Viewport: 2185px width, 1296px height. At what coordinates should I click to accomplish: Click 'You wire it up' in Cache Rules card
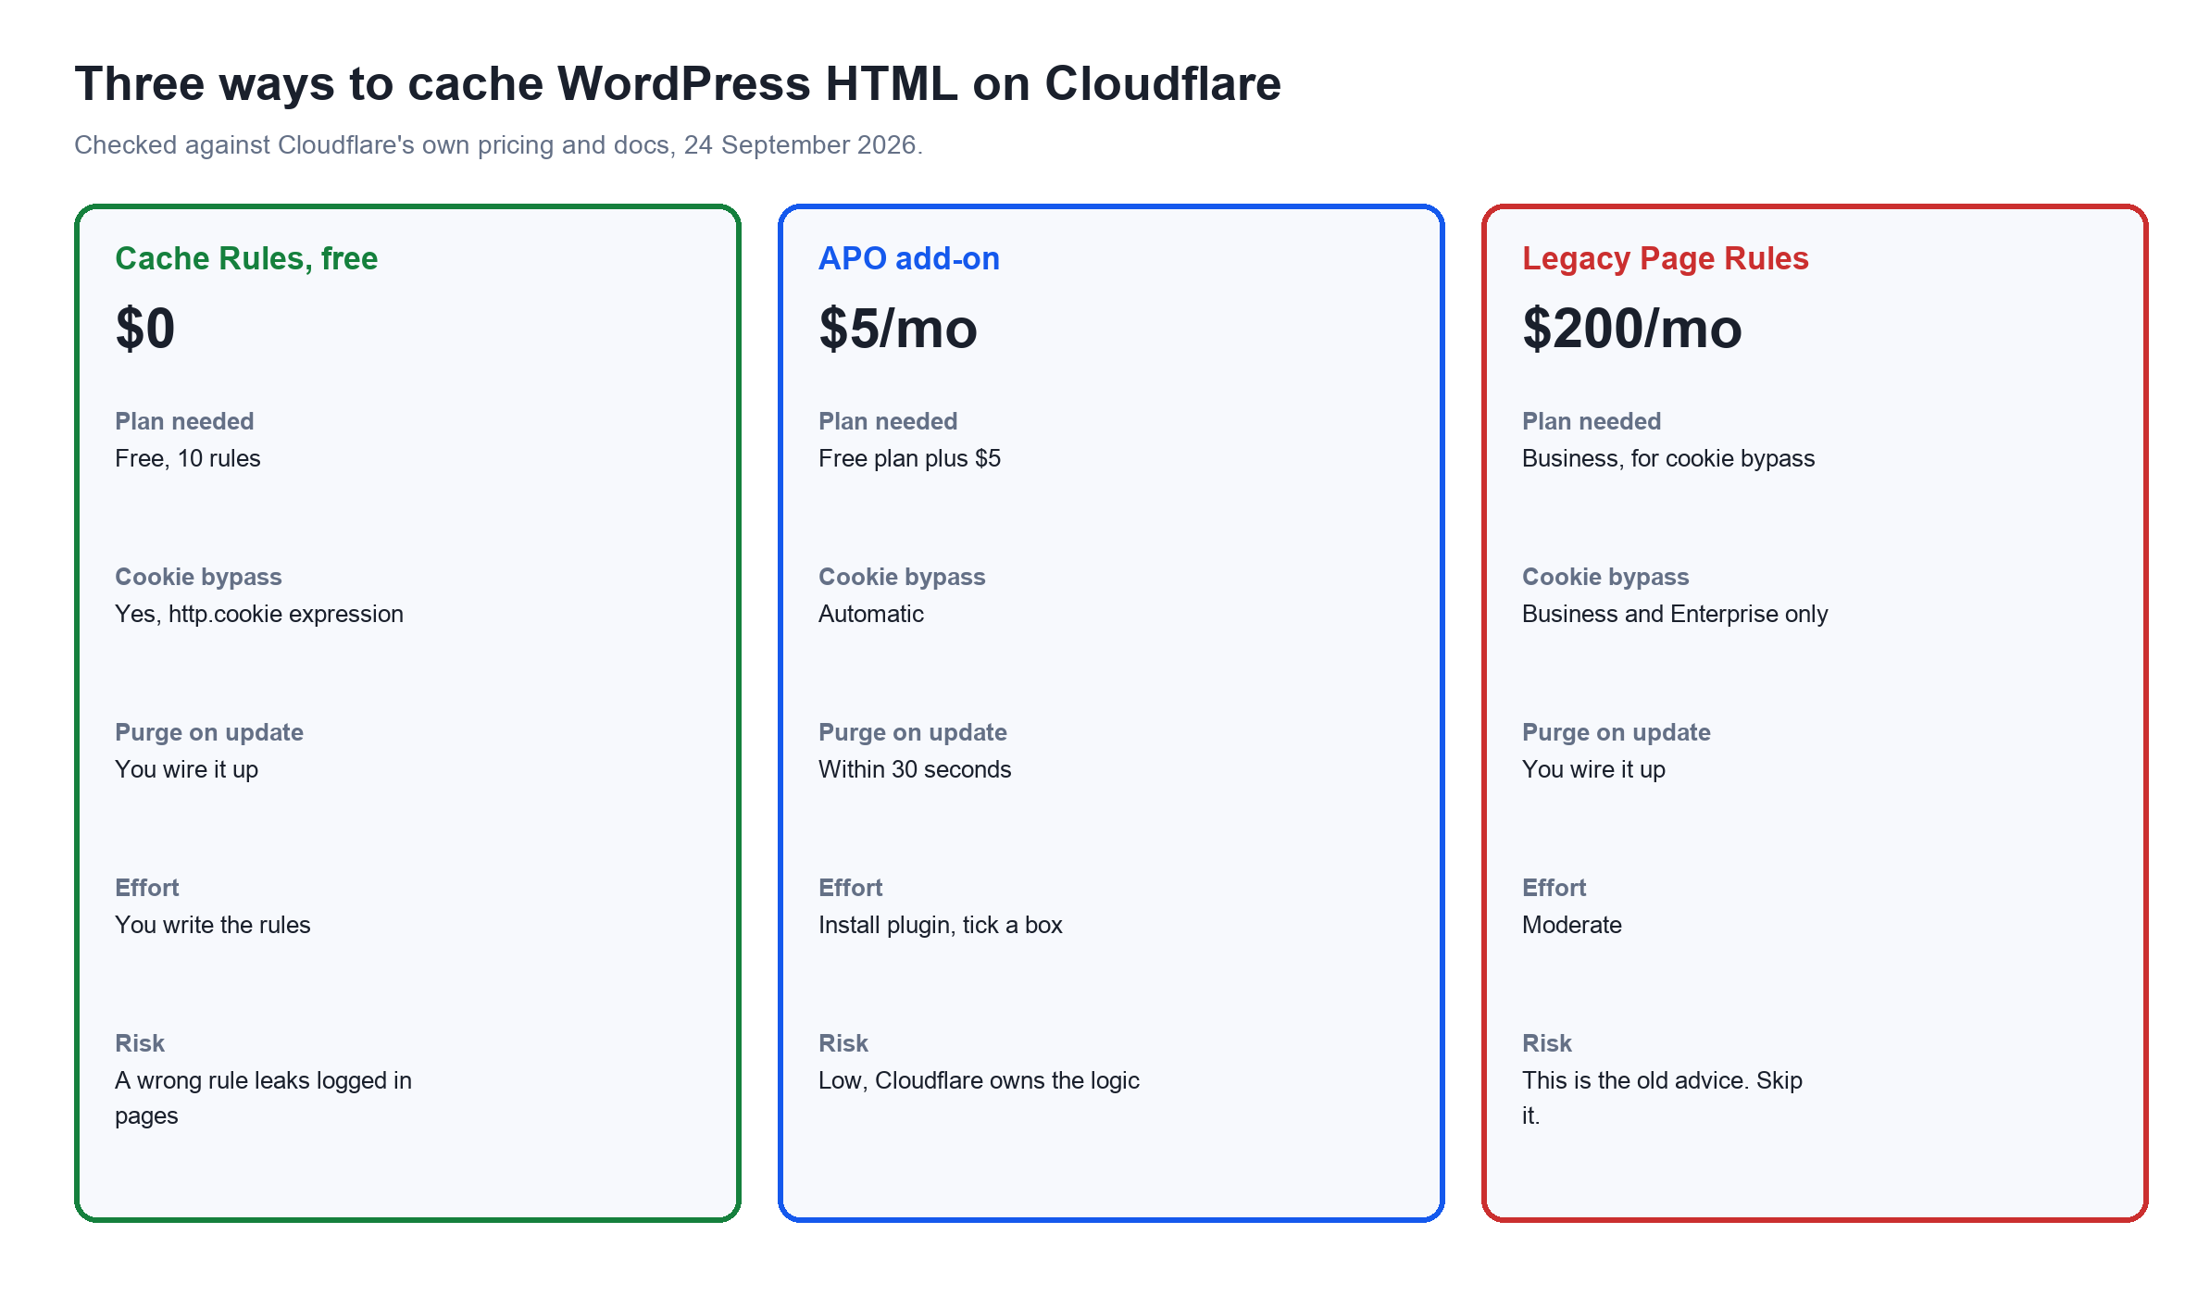tap(187, 769)
